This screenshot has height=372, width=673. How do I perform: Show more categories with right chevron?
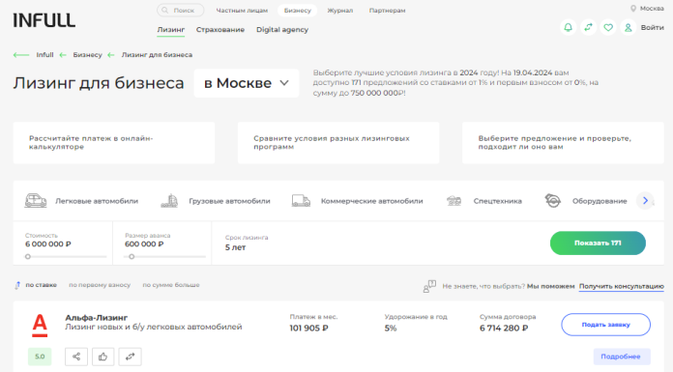coord(645,201)
